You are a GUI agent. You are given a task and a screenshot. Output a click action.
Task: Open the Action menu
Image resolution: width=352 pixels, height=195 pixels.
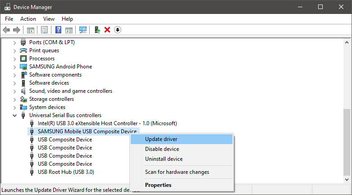point(28,19)
